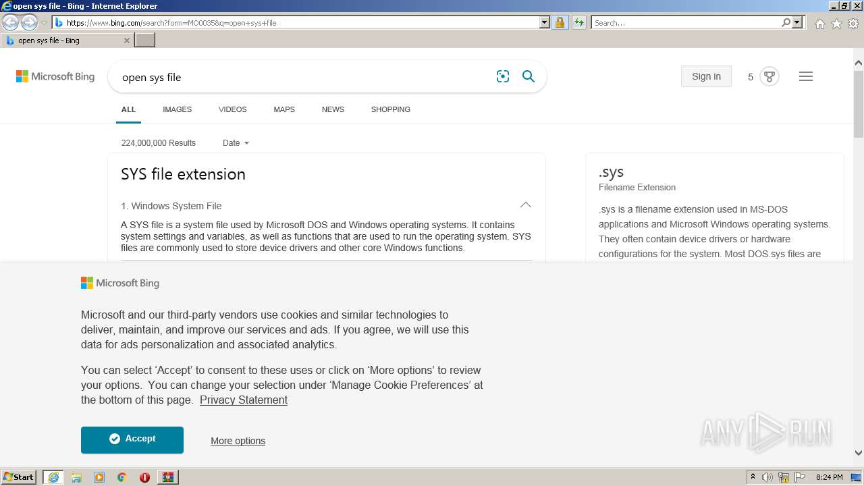Click the security lock icon
The height and width of the screenshot is (486, 864).
[560, 23]
